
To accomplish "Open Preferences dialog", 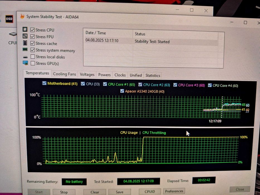I will [174, 191].
